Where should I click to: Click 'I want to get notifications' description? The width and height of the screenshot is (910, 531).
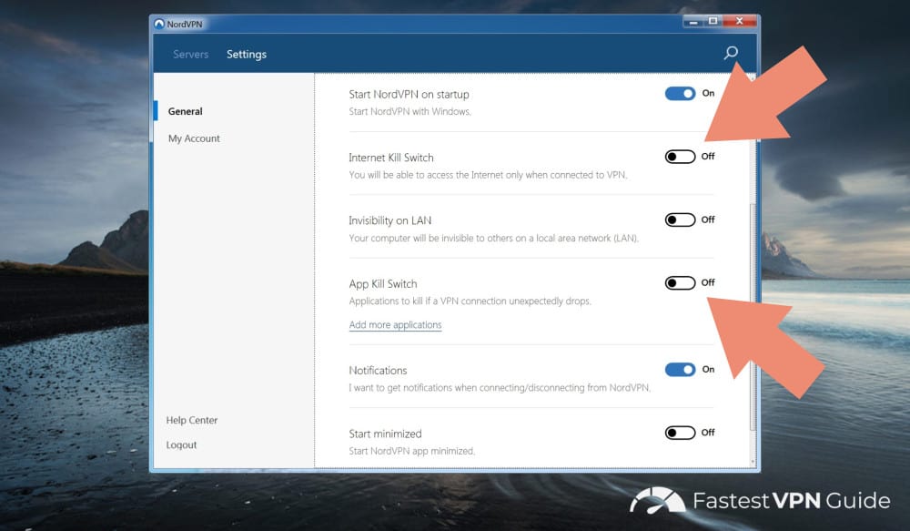(500, 387)
